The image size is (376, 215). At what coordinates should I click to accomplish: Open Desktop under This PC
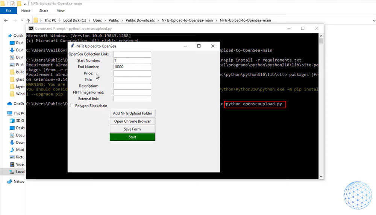17,128
